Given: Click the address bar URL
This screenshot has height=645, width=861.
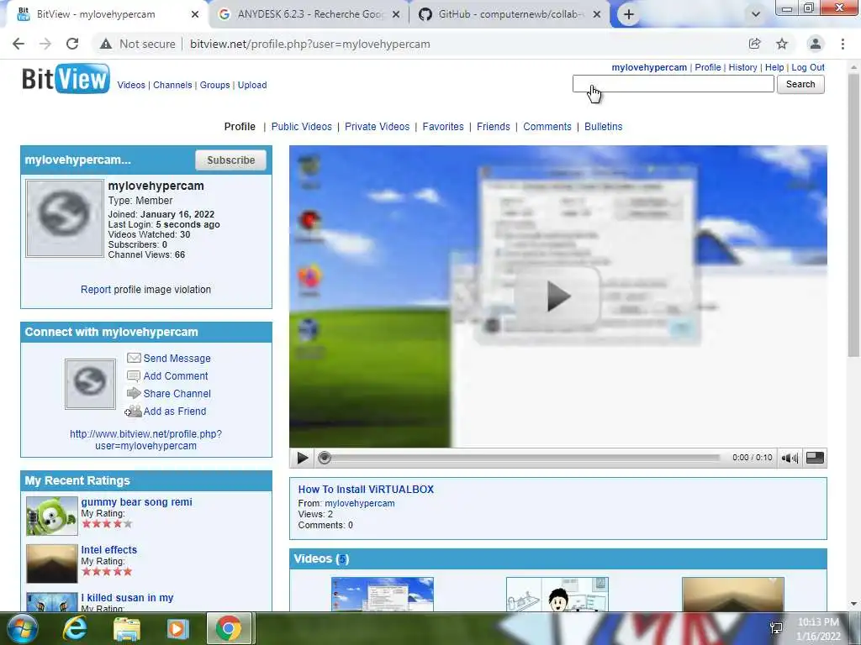Looking at the screenshot, I should 309,44.
